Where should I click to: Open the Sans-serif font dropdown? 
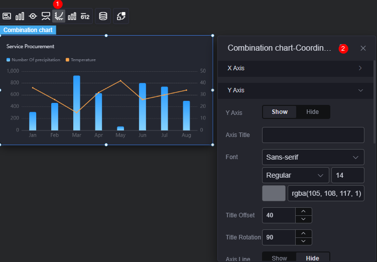[313, 157]
